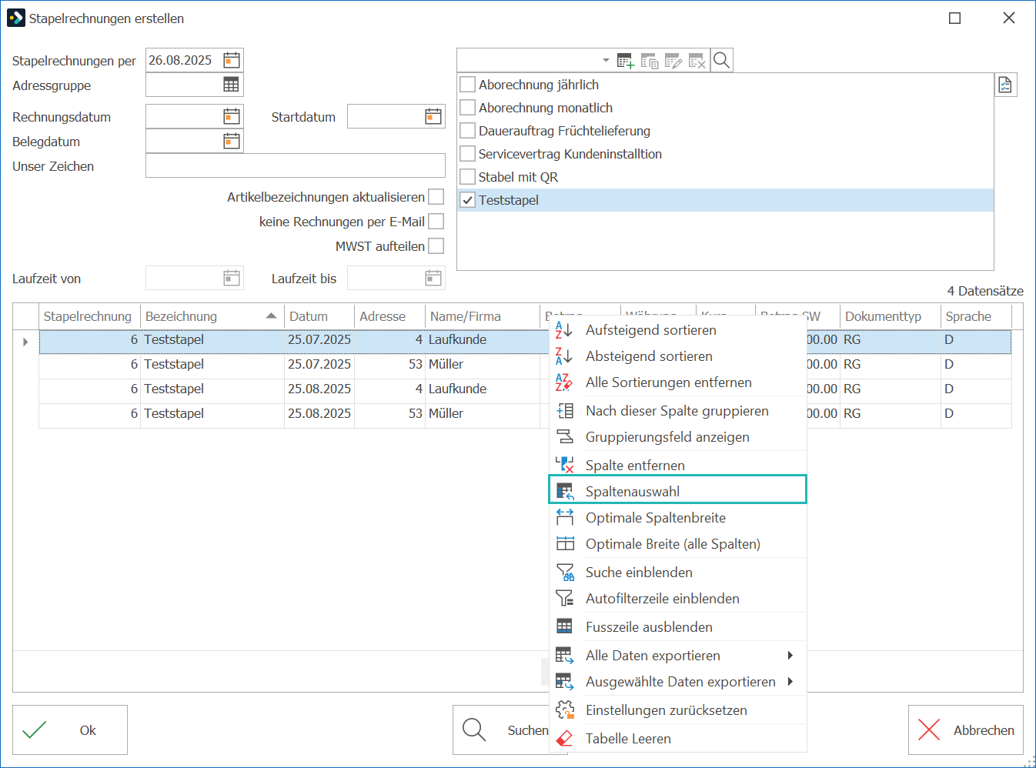Select Servicevertrag Kundeninstalltion checkbox

467,154
